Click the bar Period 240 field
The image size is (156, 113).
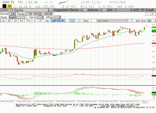point(12,14)
